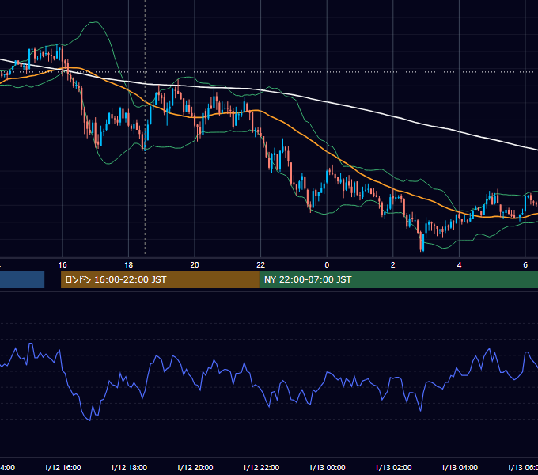This screenshot has height=475, width=538.
Task: Click the 1/13 00:00 date label
Action: 327,467
